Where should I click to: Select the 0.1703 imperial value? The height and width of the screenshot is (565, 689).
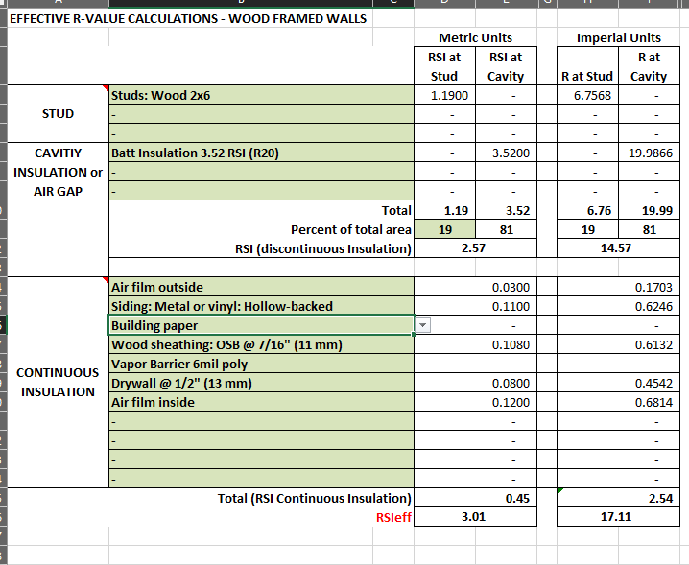tap(618, 287)
